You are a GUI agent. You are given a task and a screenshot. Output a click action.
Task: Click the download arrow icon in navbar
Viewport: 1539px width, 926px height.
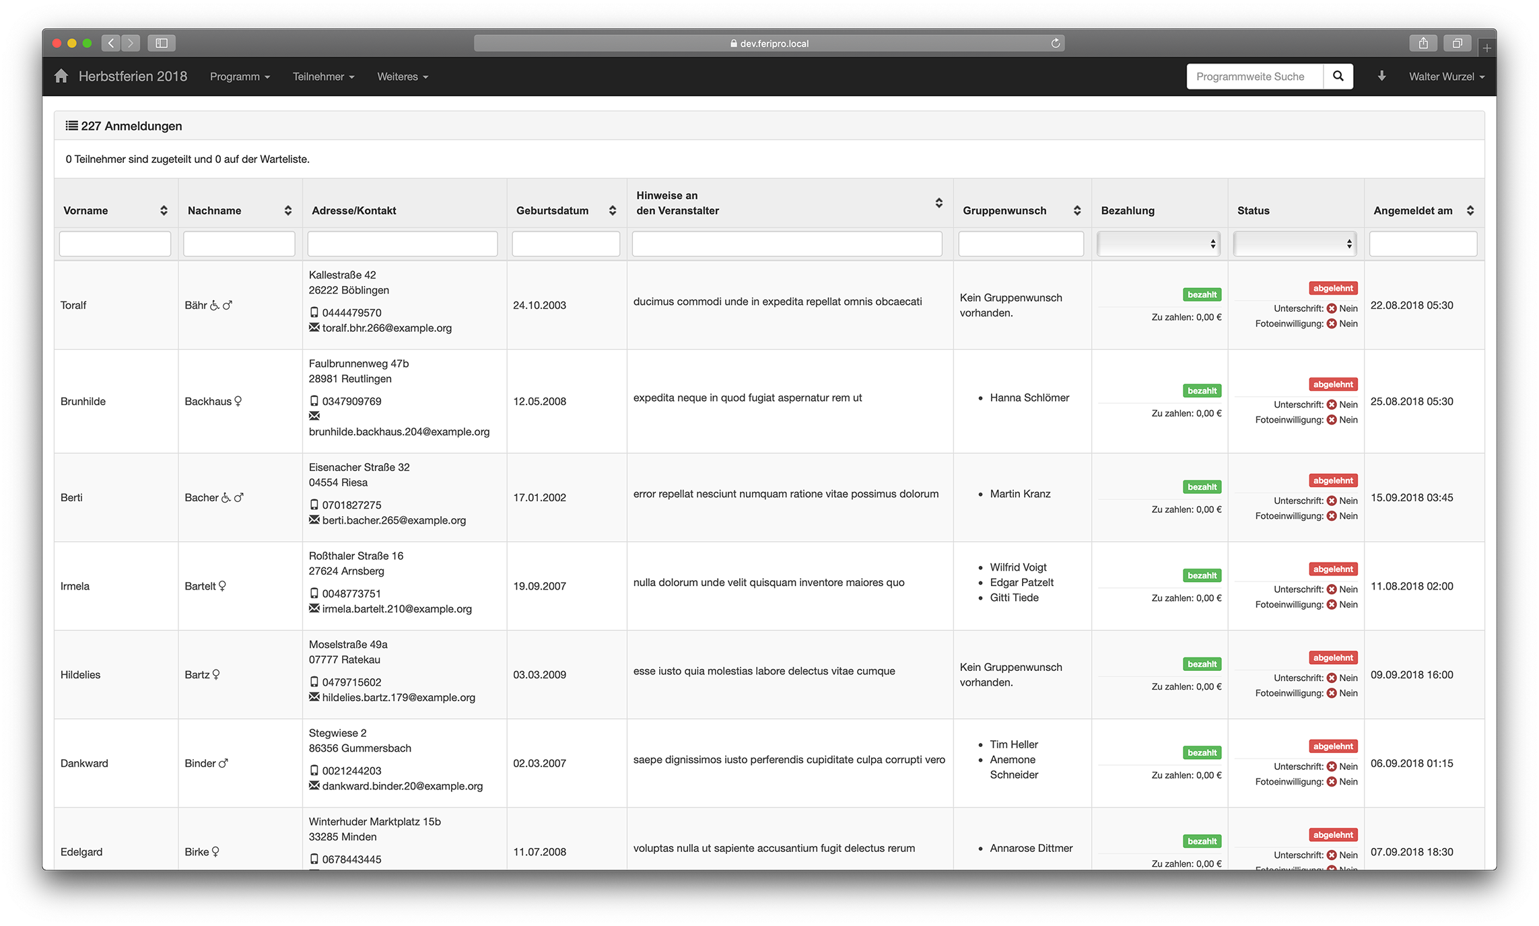(x=1381, y=76)
